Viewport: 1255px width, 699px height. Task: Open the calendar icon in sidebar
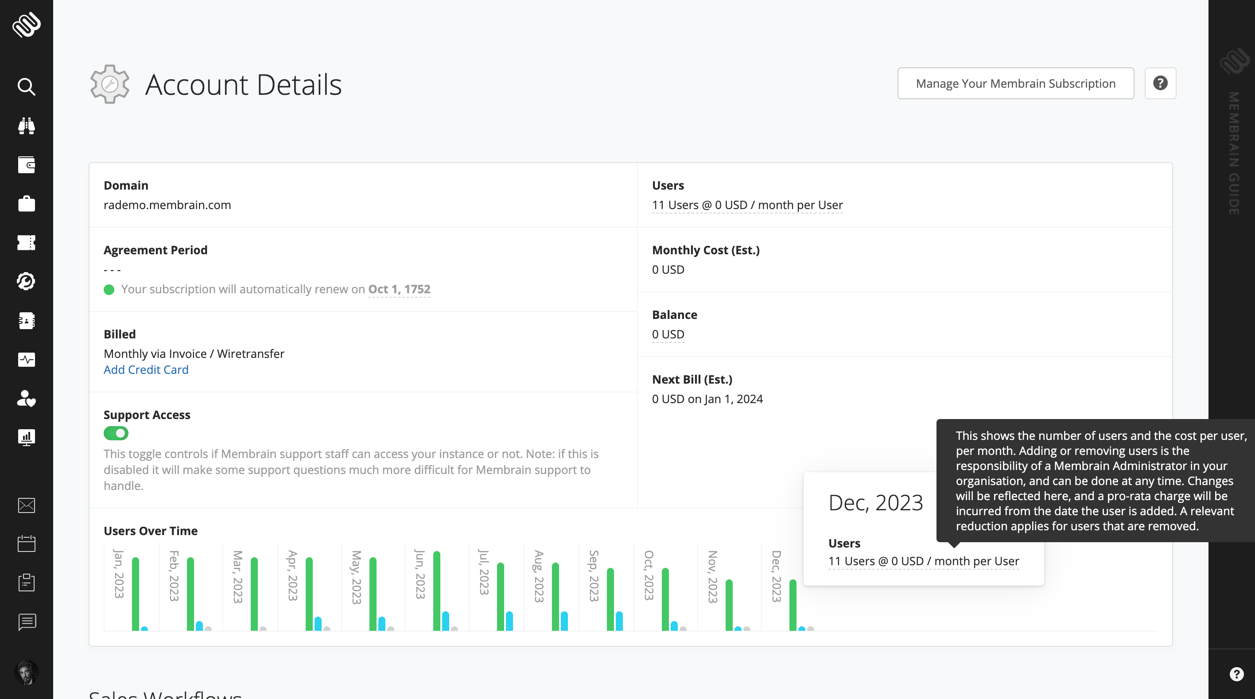tap(26, 544)
